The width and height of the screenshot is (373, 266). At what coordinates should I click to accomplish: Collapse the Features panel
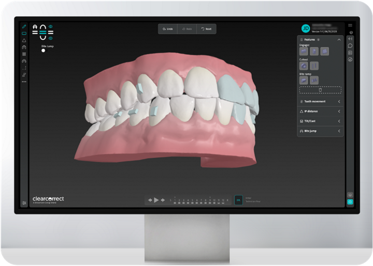pyautogui.click(x=339, y=39)
